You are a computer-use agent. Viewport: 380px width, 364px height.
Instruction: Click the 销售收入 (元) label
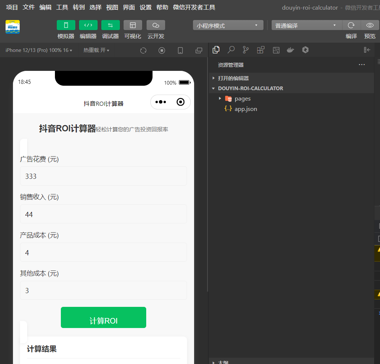39,197
